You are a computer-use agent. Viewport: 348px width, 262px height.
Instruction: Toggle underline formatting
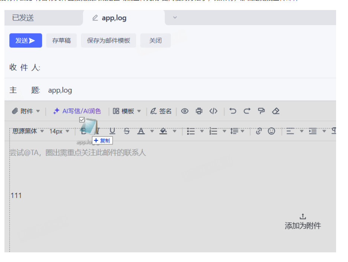112,131
